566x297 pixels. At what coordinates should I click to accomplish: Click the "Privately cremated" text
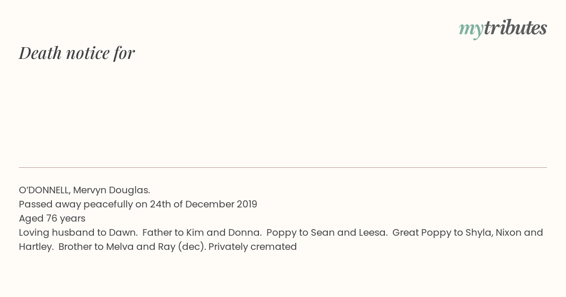pyautogui.click(x=253, y=247)
